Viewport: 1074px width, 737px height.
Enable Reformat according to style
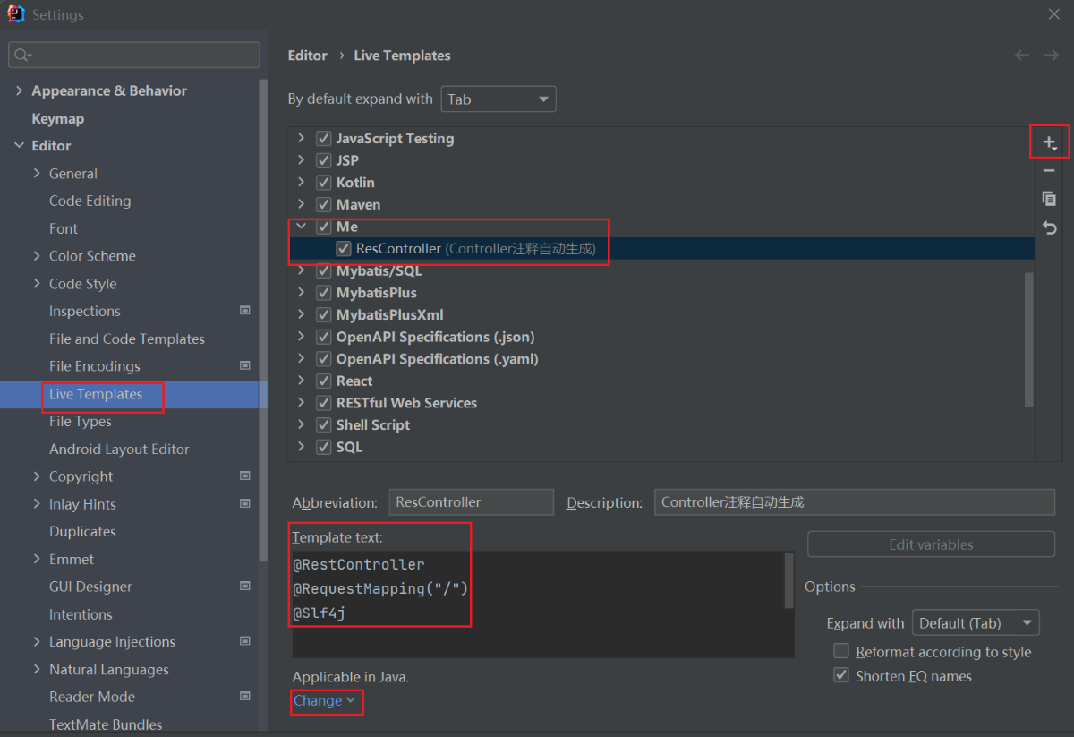tap(841, 652)
